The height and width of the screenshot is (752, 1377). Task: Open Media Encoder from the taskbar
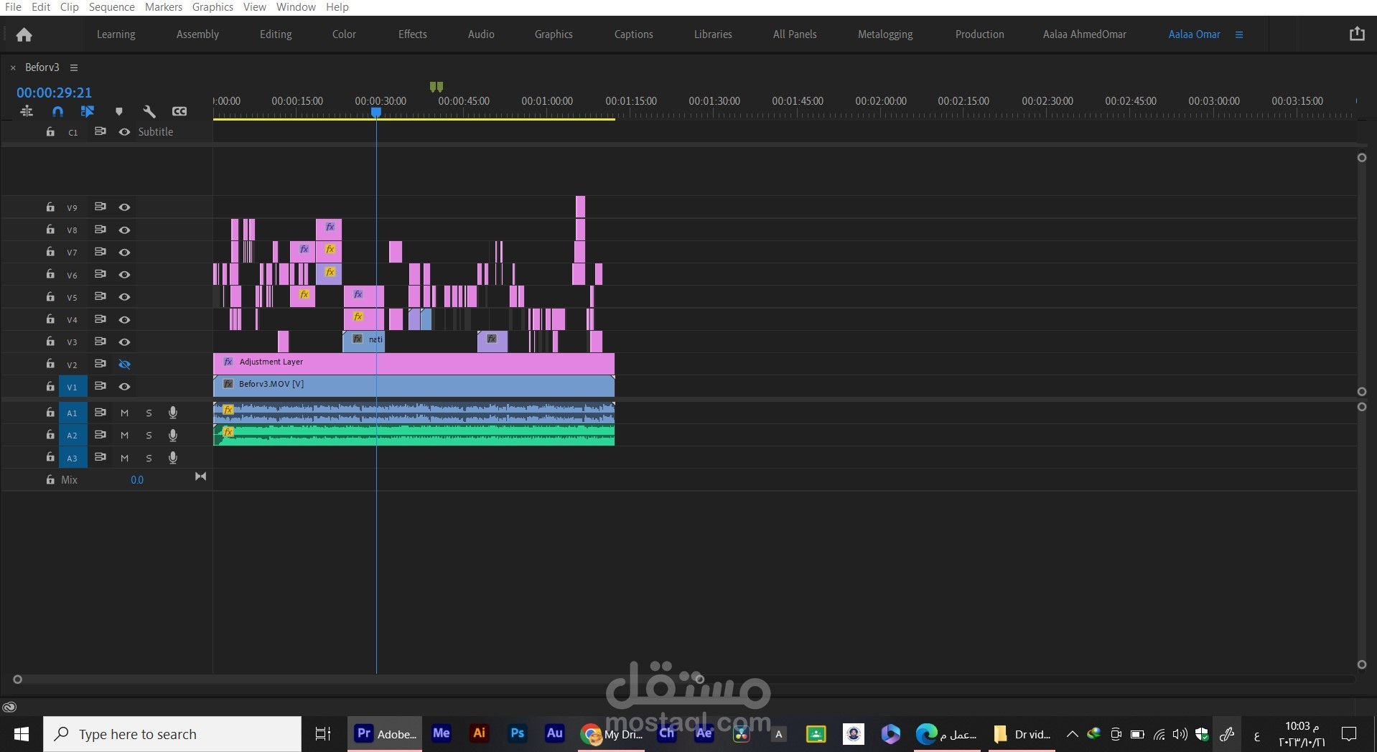441,733
